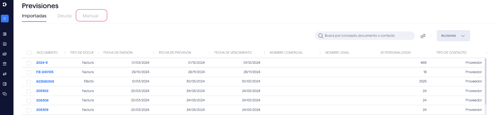
Task: Switch to the Manual tab
Action: click(91, 16)
